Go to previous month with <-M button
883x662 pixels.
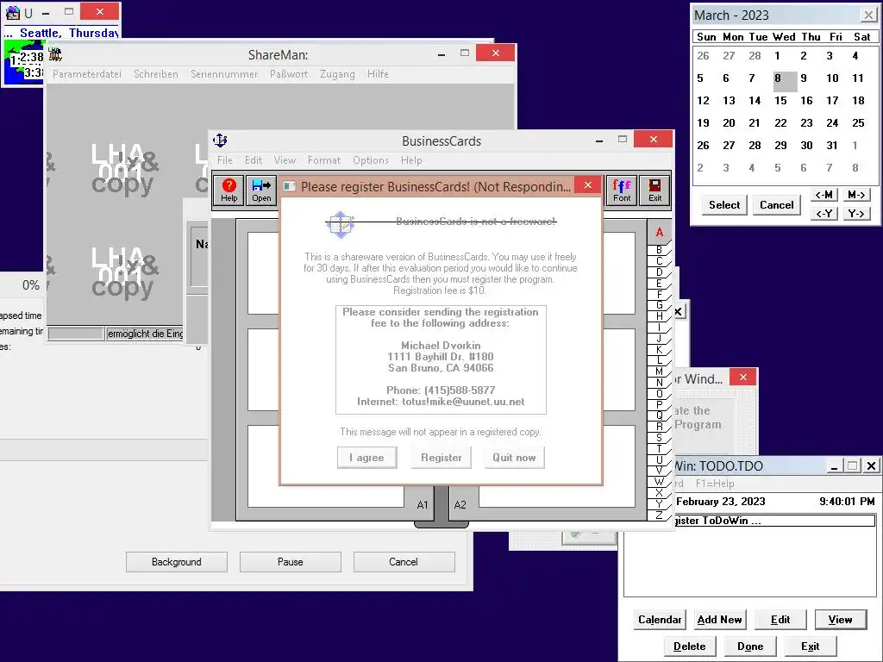[824, 195]
